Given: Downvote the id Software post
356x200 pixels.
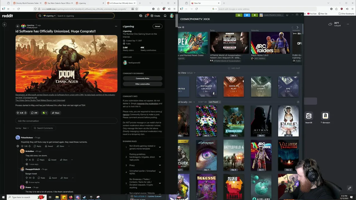Looking at the screenshot, I should tap(25, 113).
